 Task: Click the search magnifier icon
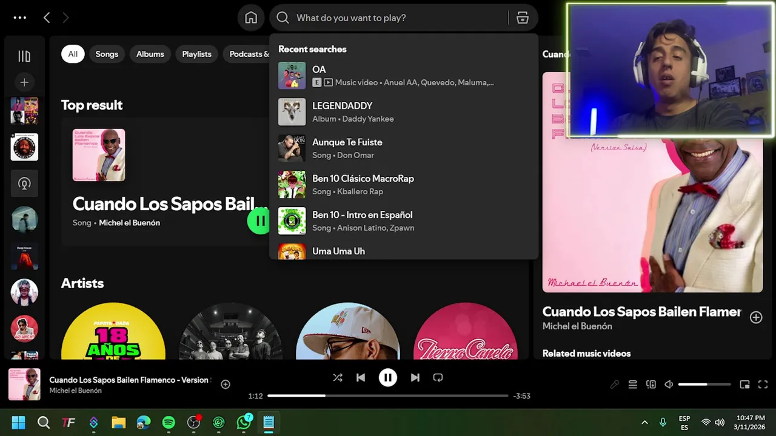pos(283,18)
